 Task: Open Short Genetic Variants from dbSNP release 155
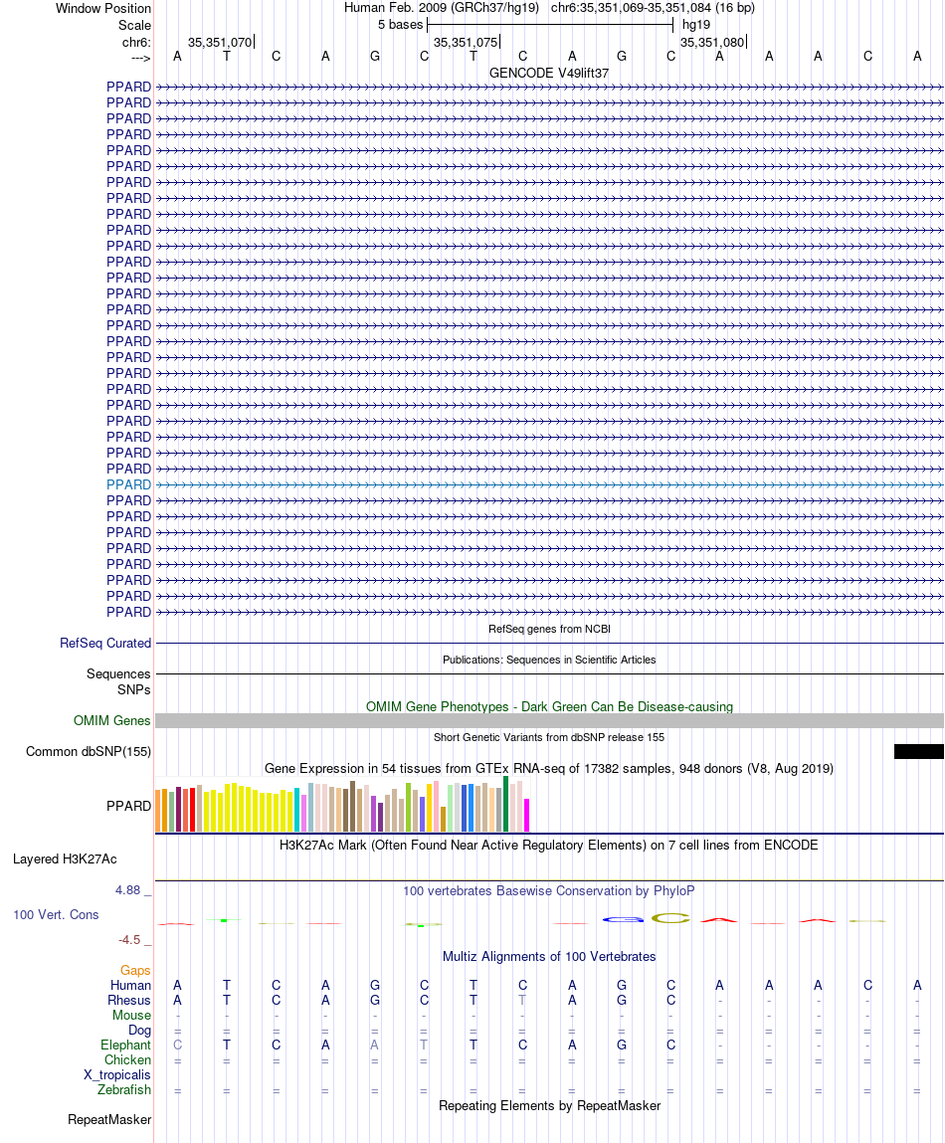pyautogui.click(x=549, y=737)
